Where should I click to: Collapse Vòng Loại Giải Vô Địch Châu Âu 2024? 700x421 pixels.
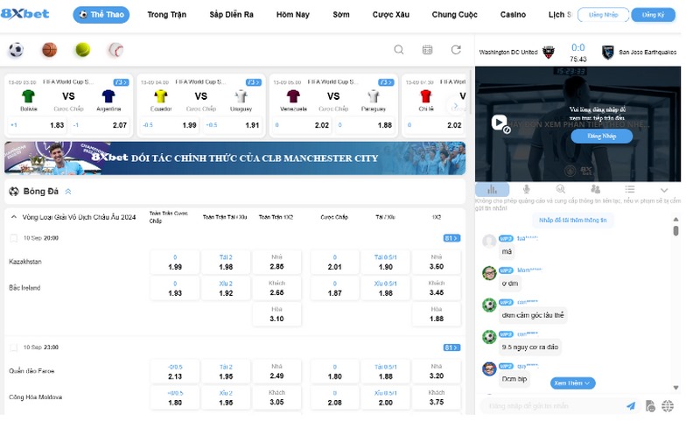[x=13, y=216]
